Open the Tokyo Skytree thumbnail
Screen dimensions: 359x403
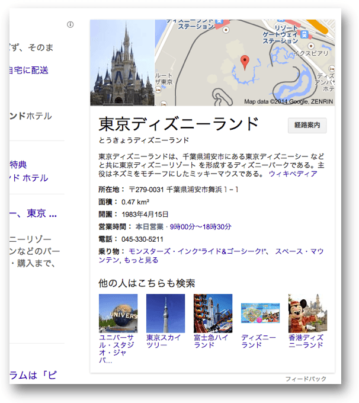[165, 314]
